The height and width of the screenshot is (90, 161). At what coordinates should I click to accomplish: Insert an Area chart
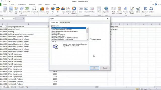63,10
